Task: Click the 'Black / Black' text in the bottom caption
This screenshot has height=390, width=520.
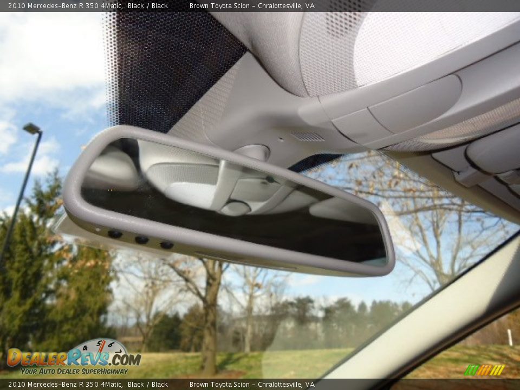Action: (148, 384)
